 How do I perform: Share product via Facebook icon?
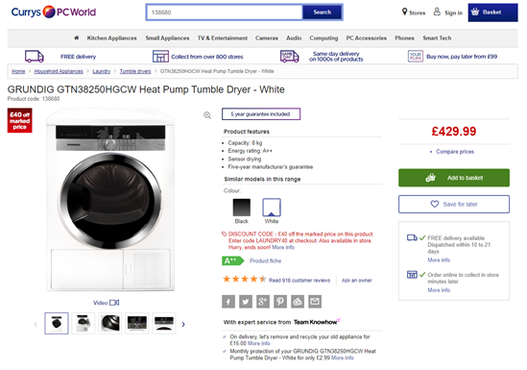point(228,302)
